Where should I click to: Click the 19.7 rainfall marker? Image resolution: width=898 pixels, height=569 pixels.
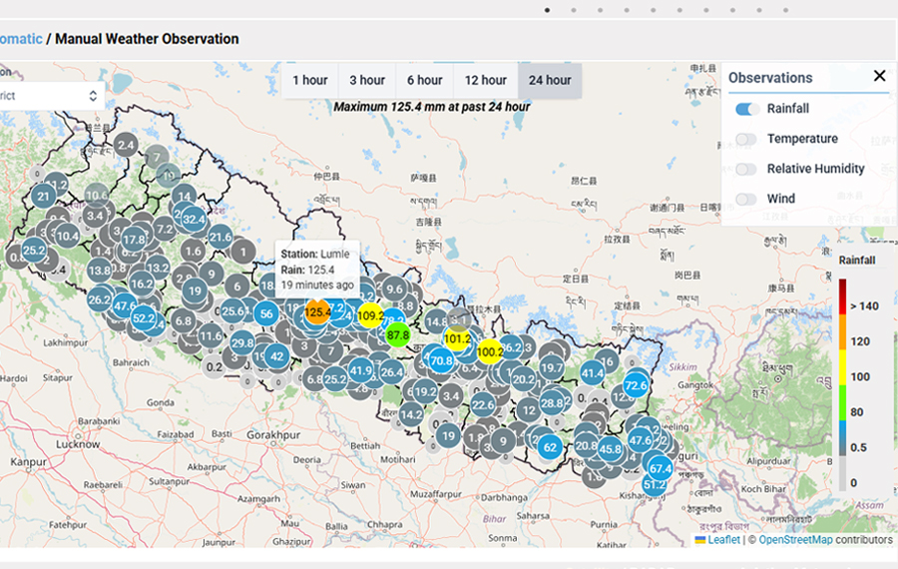[x=552, y=368]
